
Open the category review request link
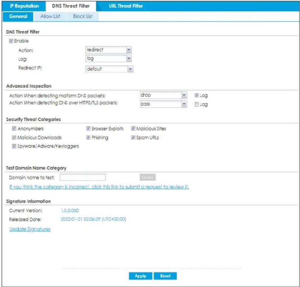point(99,187)
